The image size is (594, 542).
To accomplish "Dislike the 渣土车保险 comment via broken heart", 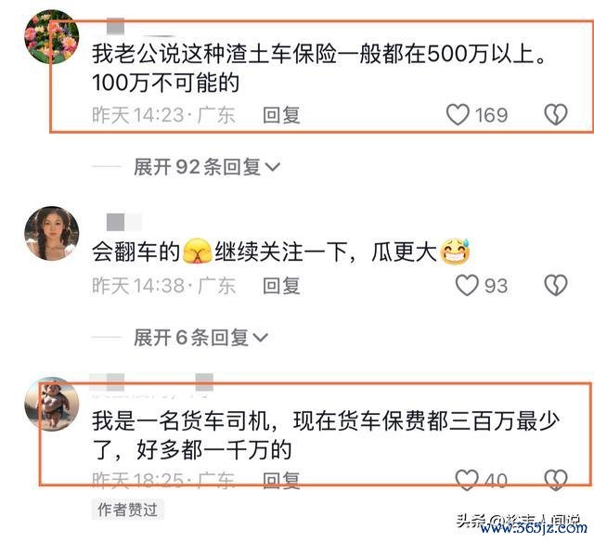I will [556, 114].
